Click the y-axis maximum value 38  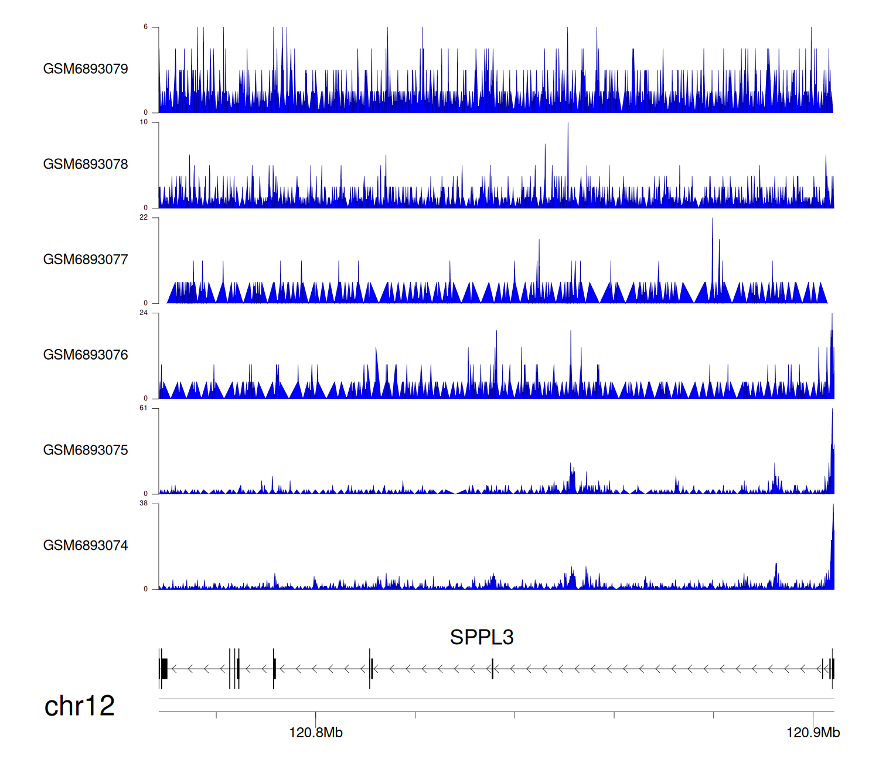(144, 504)
